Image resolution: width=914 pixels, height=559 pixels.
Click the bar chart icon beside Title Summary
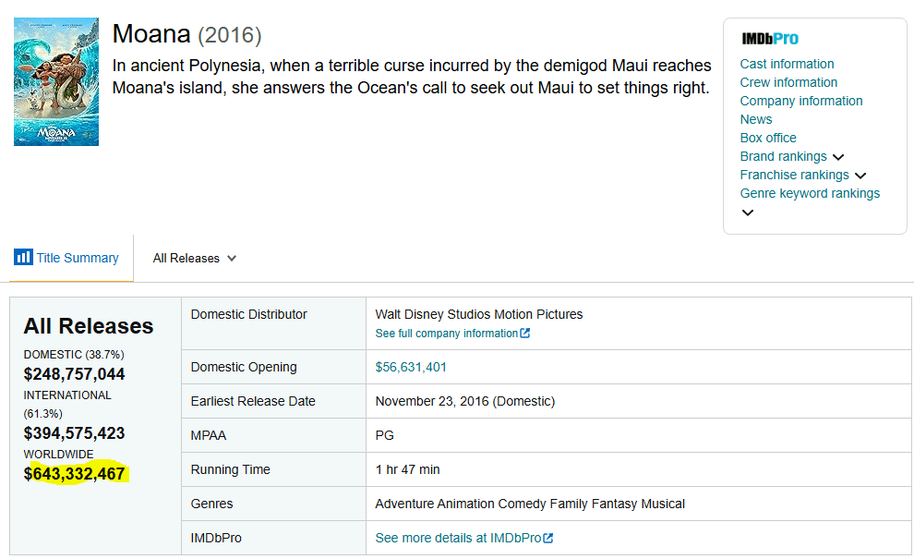(23, 257)
